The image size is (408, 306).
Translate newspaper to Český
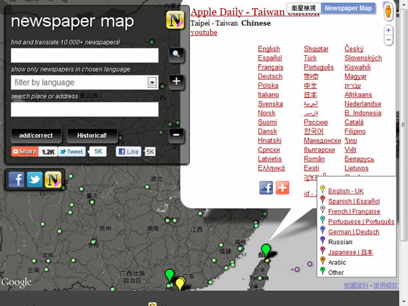[x=354, y=49]
